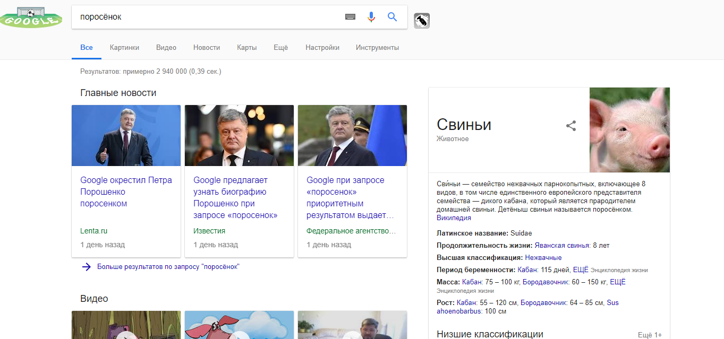Image resolution: width=724 pixels, height=339 pixels.
Task: Click the magnifying glass search button
Action: (x=393, y=17)
